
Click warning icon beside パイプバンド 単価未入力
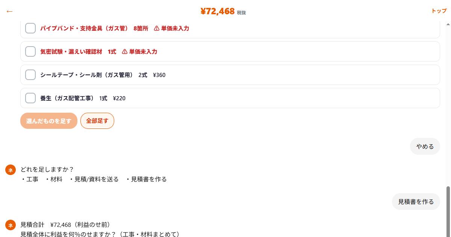[x=157, y=29]
